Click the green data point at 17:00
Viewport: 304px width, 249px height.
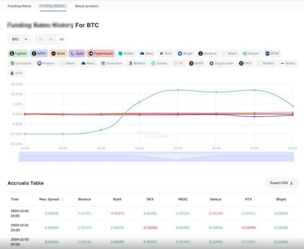[x=178, y=90]
